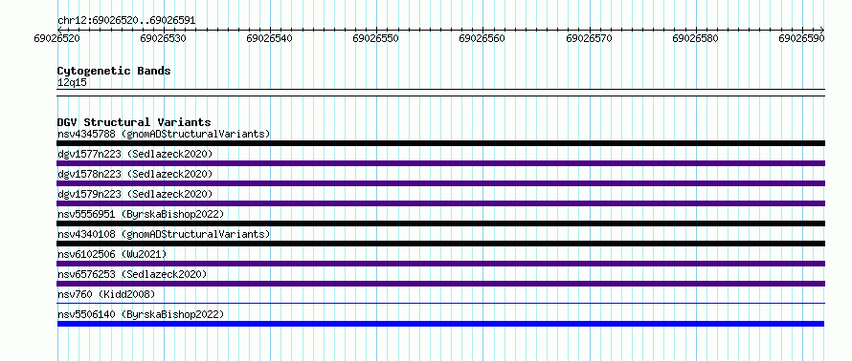This screenshot has width=852, height=361.
Task: Select the purple bar under dgv1579n223
Action: [x=441, y=203]
